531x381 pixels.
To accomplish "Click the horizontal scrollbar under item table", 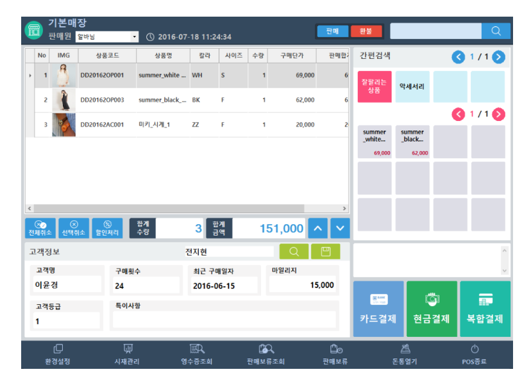I will [186, 209].
